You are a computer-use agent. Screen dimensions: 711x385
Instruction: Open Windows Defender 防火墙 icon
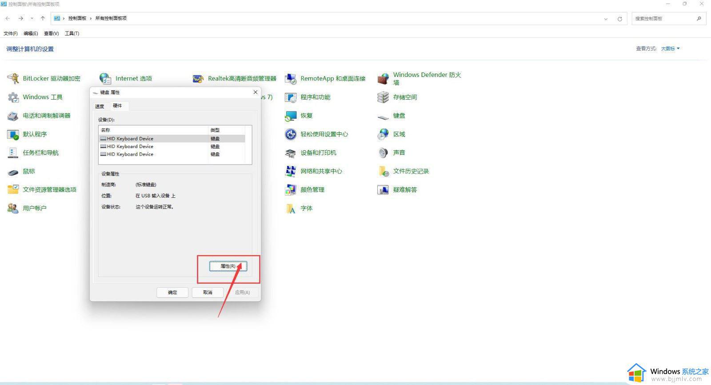pos(383,79)
